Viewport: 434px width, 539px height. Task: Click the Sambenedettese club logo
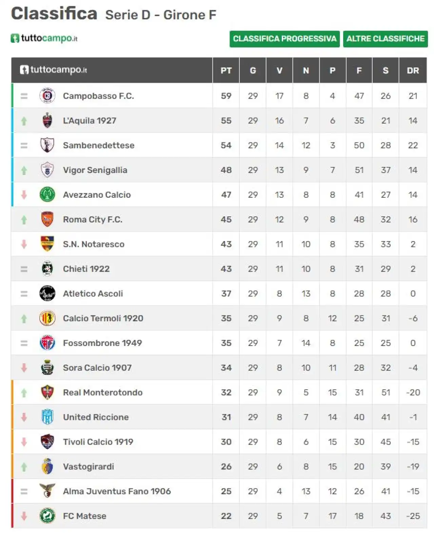pyautogui.click(x=47, y=145)
